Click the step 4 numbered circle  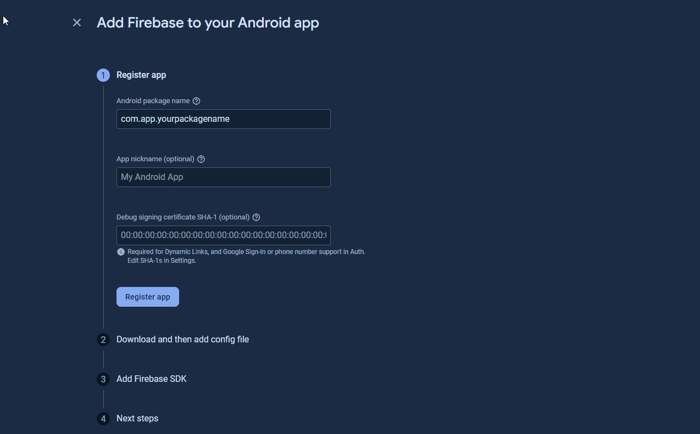pyautogui.click(x=103, y=419)
